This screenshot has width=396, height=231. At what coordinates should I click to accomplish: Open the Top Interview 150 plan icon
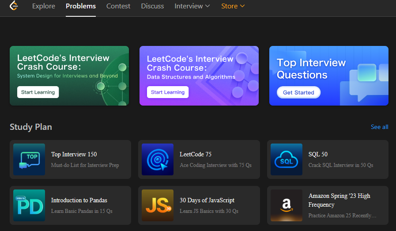29,159
